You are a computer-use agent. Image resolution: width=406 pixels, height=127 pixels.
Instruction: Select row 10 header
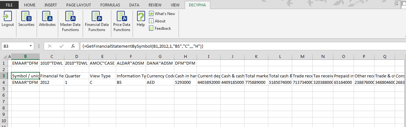click(x=4, y=121)
